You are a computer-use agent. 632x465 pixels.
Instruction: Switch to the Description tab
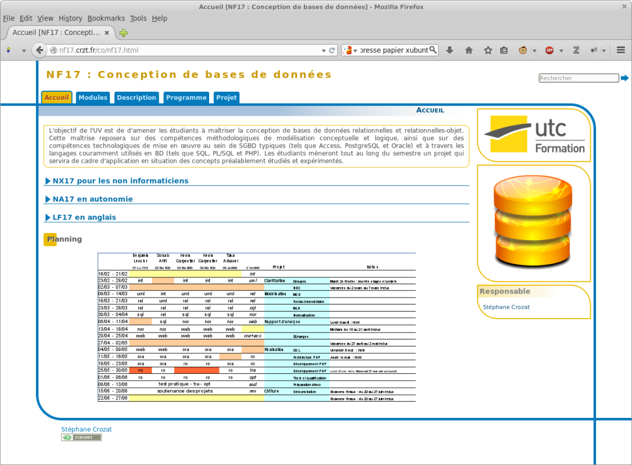coord(137,98)
